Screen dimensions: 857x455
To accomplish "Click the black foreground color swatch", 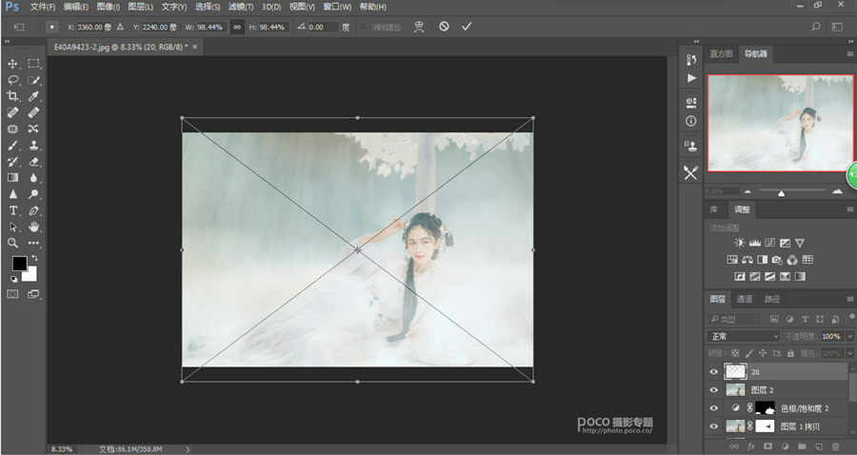I will 18,264.
